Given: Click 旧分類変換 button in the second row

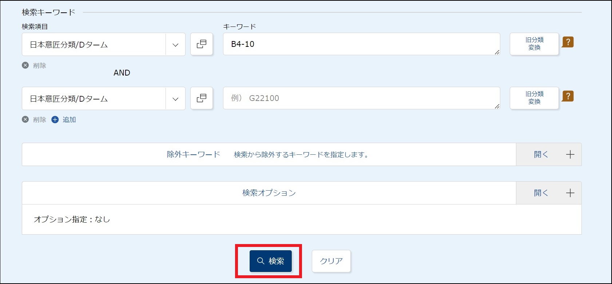Looking at the screenshot, I should coord(534,98).
